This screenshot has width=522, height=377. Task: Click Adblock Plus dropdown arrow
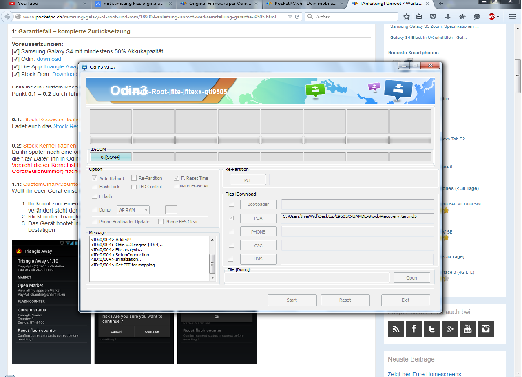(x=498, y=17)
